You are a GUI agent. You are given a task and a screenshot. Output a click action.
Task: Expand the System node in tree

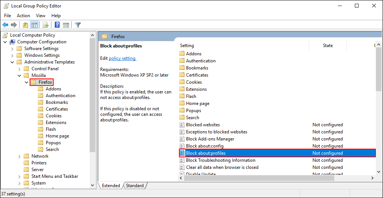pyautogui.click(x=19, y=183)
